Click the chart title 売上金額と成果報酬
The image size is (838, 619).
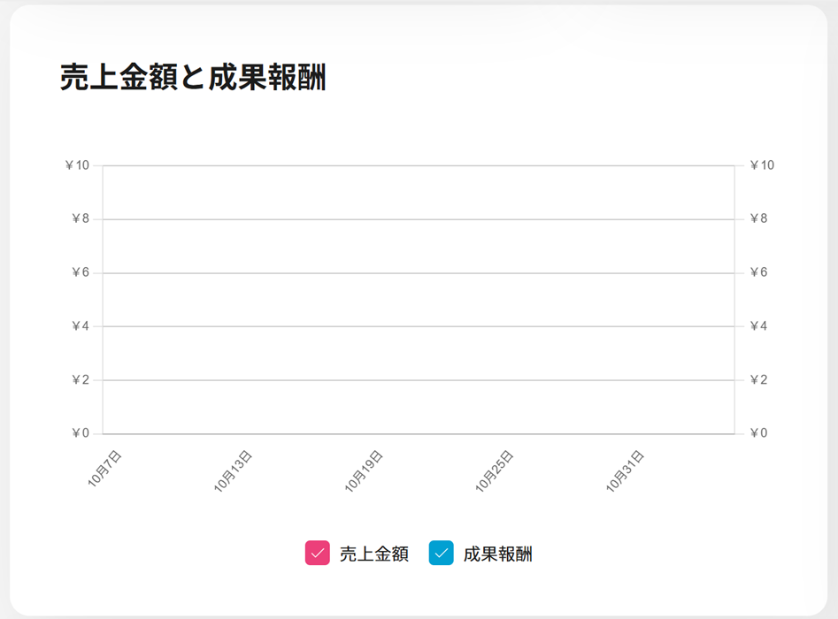tap(193, 78)
